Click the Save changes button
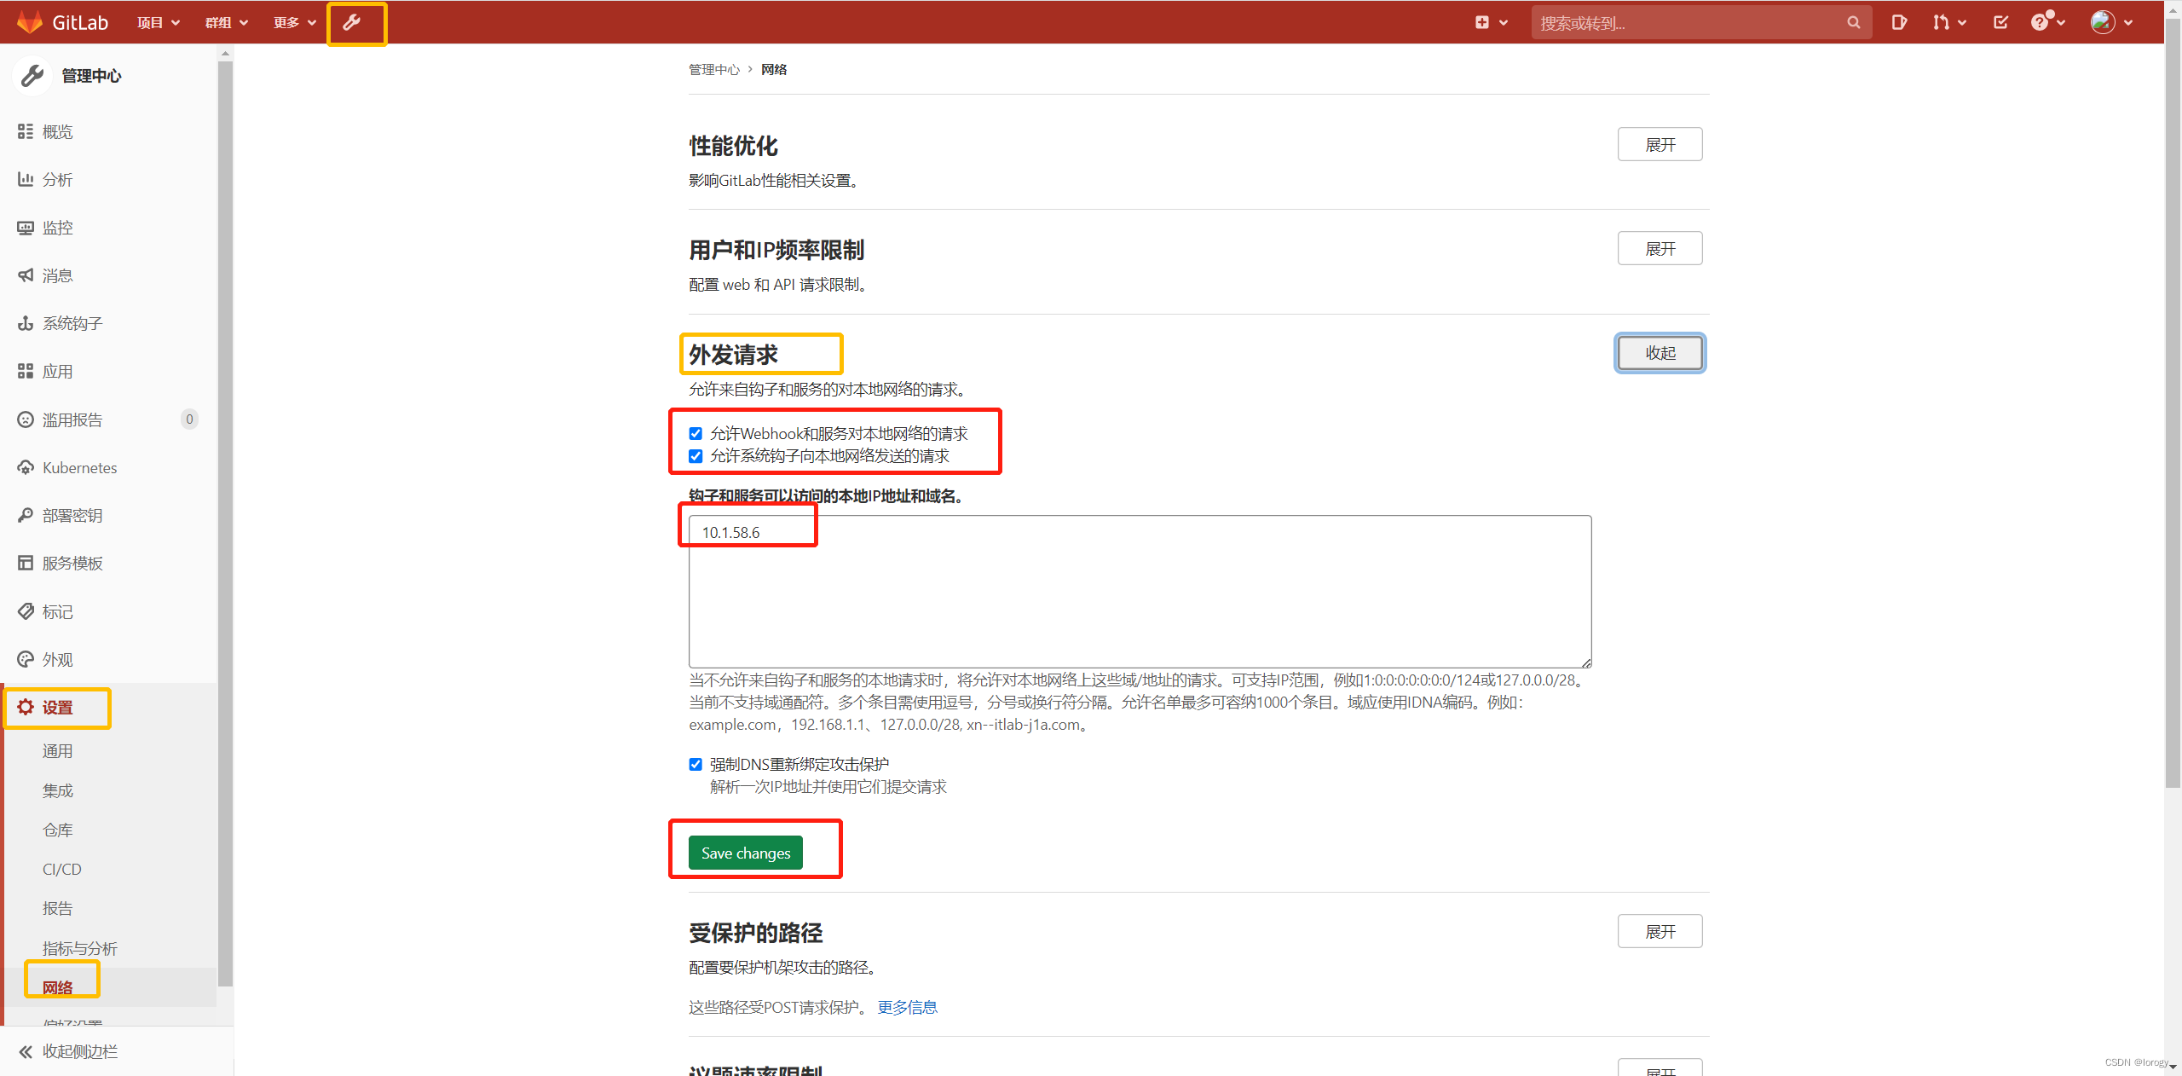 pyautogui.click(x=745, y=853)
